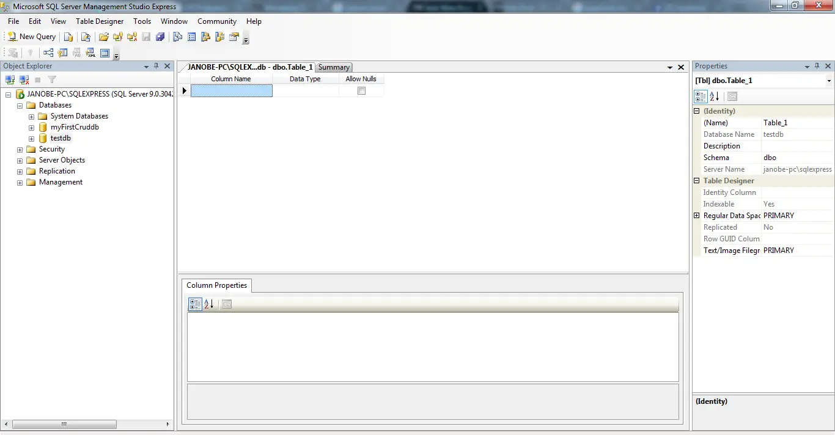Image resolution: width=835 pixels, height=435 pixels.
Task: Open Manage Indexes and Keys icon
Action: pos(62,53)
